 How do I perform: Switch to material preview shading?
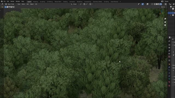tap(159, 4)
